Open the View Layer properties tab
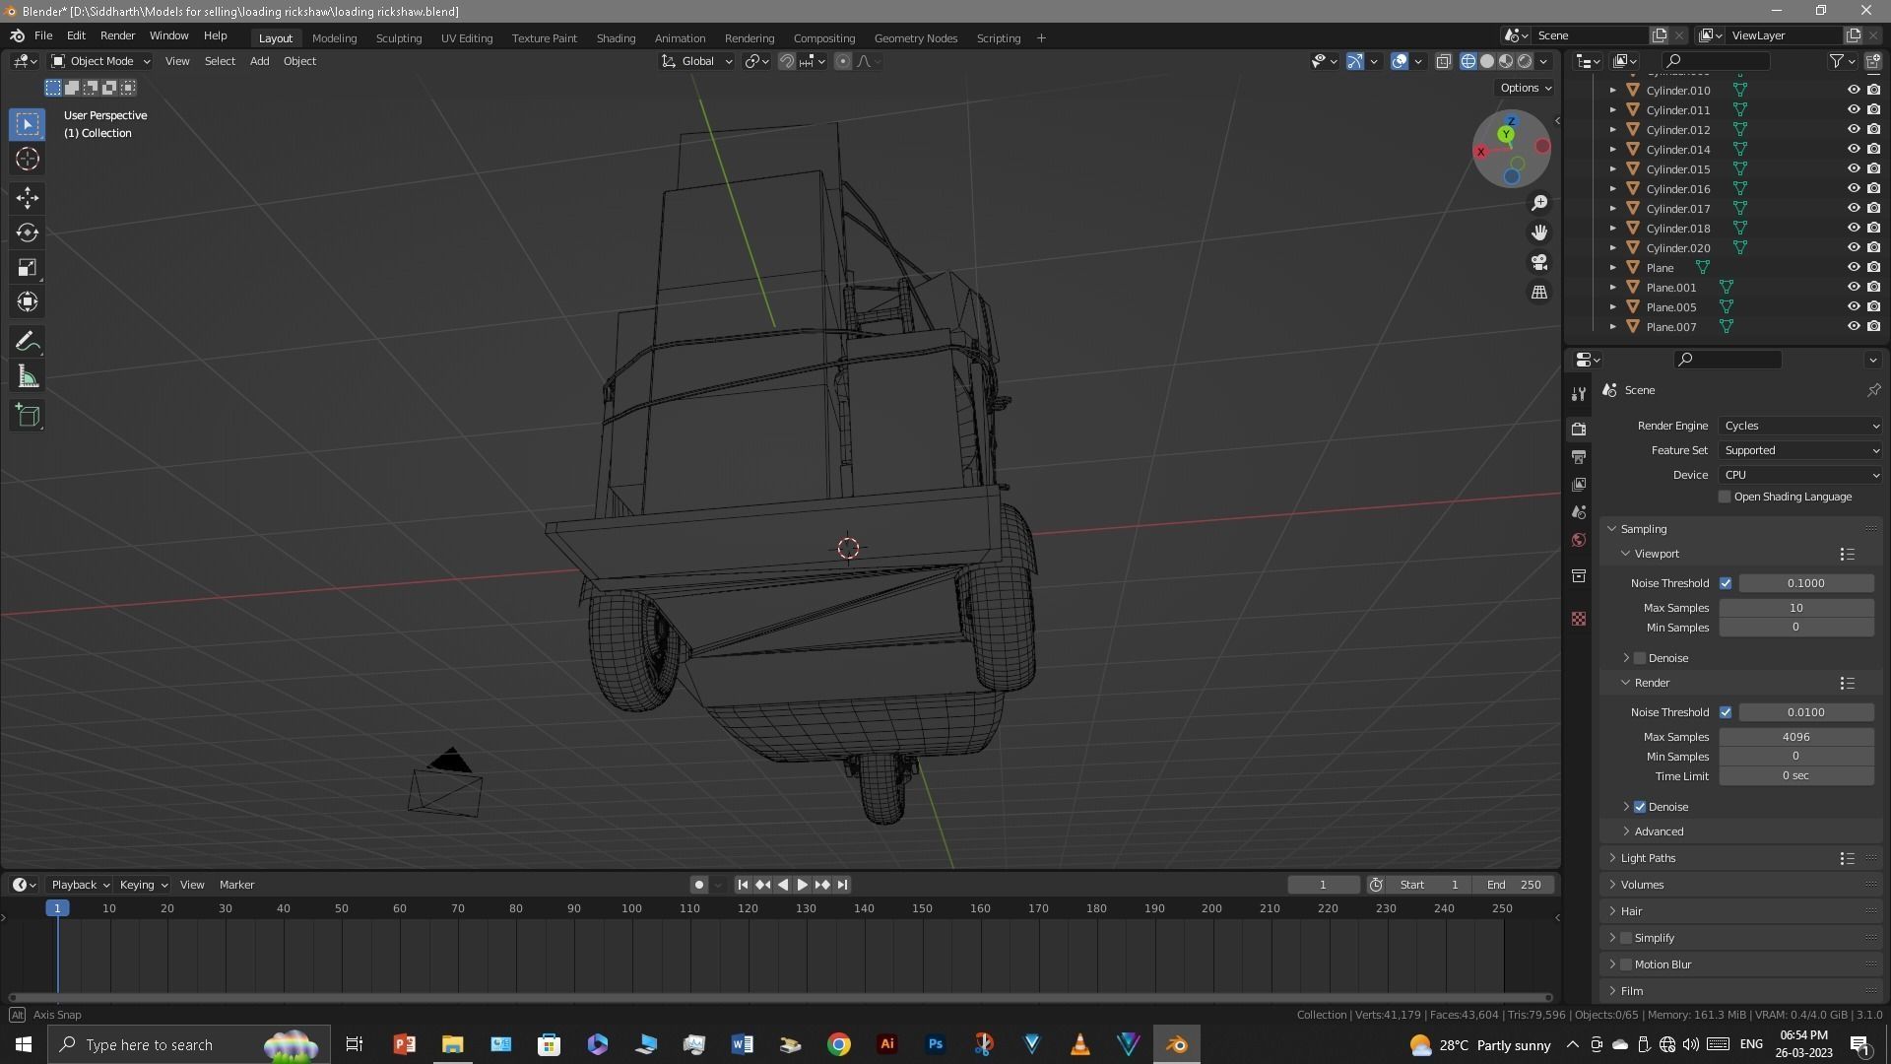Screen dimensions: 1891x1064 tap(1579, 485)
